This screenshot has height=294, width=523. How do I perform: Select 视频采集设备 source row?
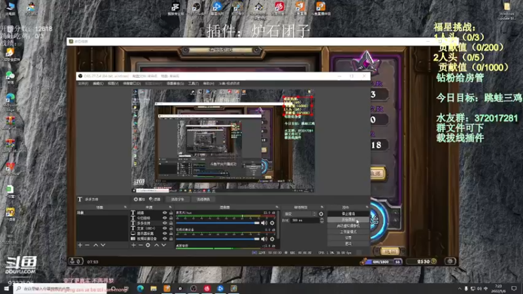click(152, 238)
